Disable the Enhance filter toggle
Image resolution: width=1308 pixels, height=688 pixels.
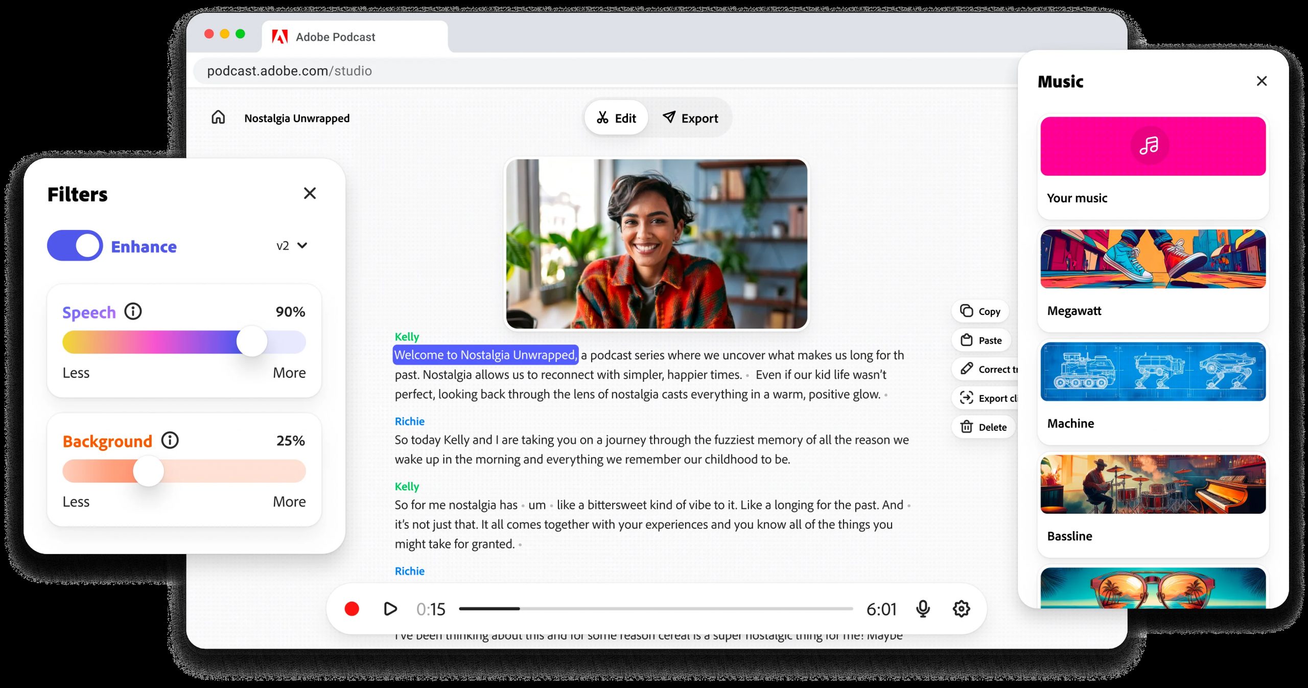[75, 246]
